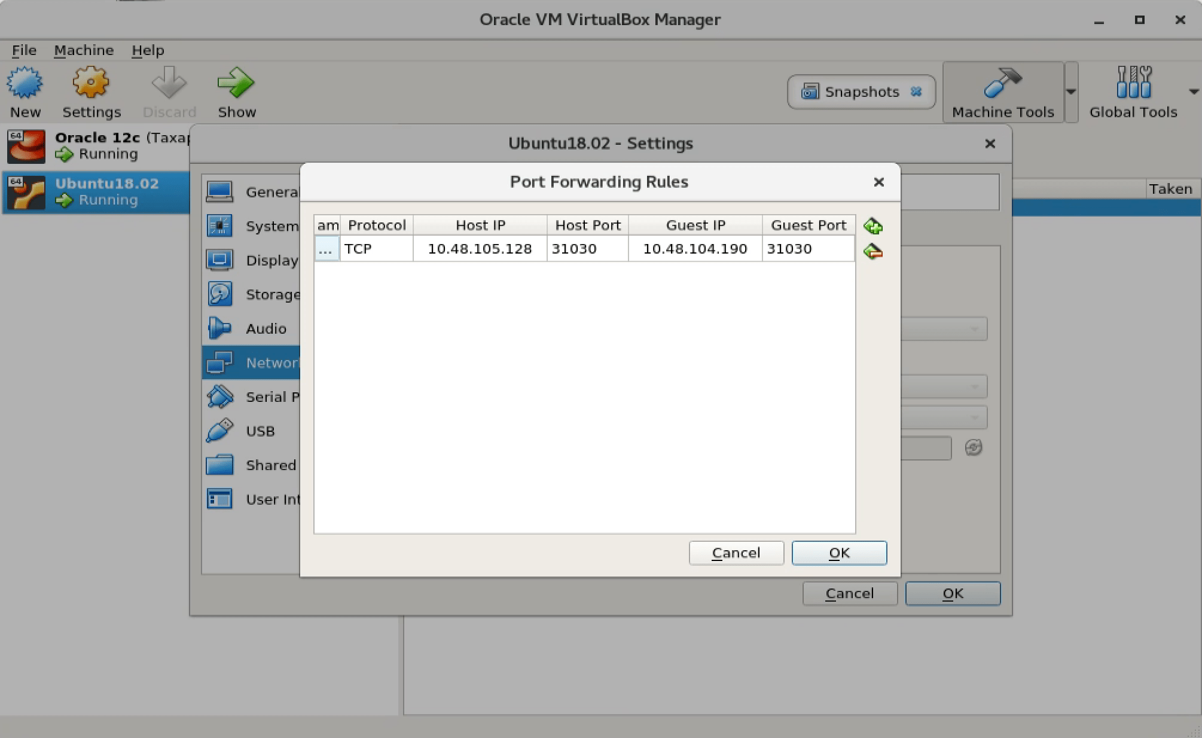Close the Port Forwarding Rules dialog
Image resolution: width=1202 pixels, height=738 pixels.
(878, 182)
